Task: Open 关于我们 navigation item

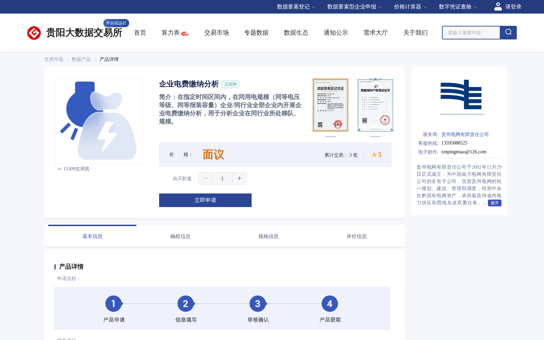Action: (415, 33)
